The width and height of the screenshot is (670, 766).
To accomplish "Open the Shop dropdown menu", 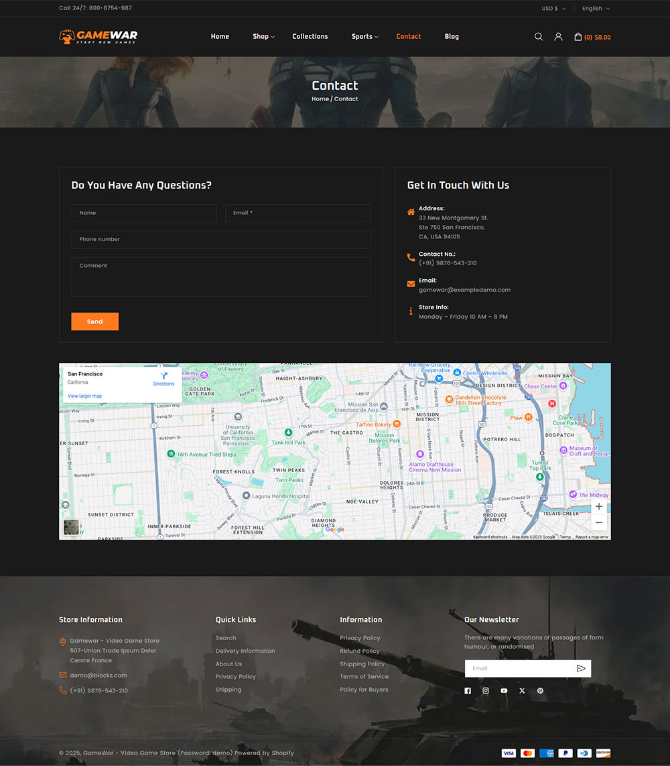I will pyautogui.click(x=263, y=37).
